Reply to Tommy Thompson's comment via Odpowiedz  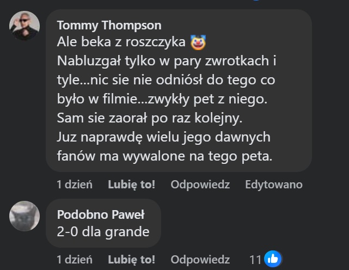(x=200, y=185)
